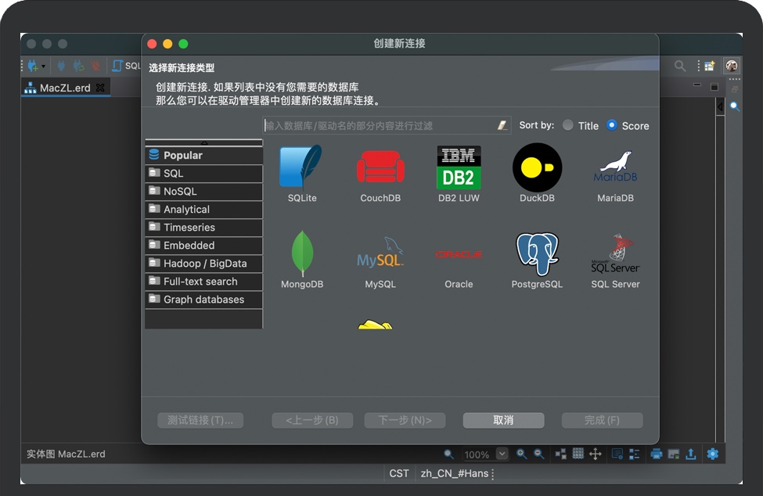The width and height of the screenshot is (763, 496).
Task: Click the zh_CN_#Hans locale status entry
Action: [x=455, y=473]
